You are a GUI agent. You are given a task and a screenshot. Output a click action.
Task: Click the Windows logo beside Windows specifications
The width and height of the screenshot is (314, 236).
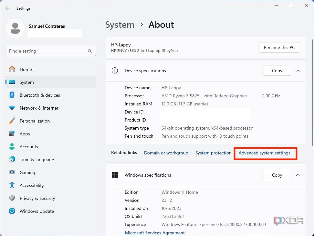pos(115,175)
